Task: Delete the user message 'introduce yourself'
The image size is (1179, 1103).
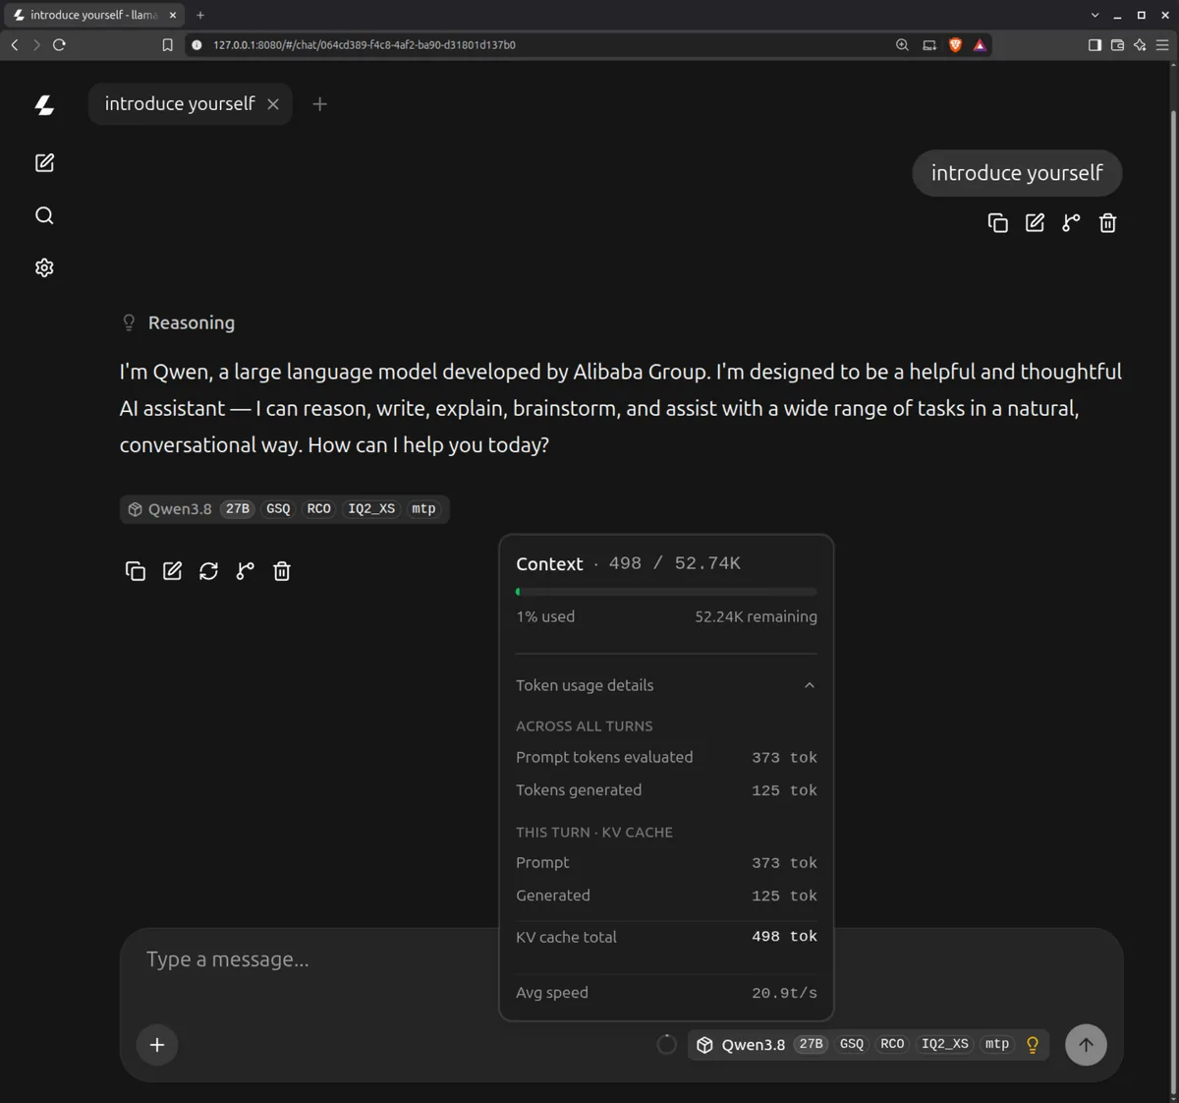Action: pyautogui.click(x=1107, y=223)
